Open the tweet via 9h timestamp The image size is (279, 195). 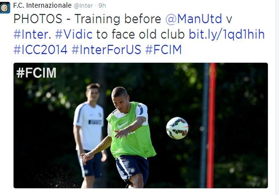click(x=102, y=6)
